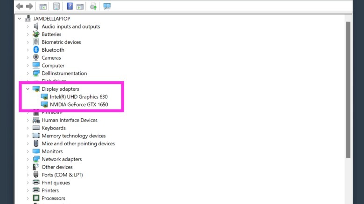This screenshot has height=204, width=364.
Task: Click the Intel UHD Graphics adapter icon
Action: click(x=44, y=97)
